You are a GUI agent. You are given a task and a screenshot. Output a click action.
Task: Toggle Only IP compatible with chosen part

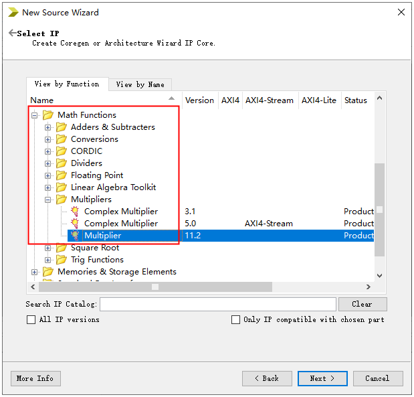click(235, 320)
